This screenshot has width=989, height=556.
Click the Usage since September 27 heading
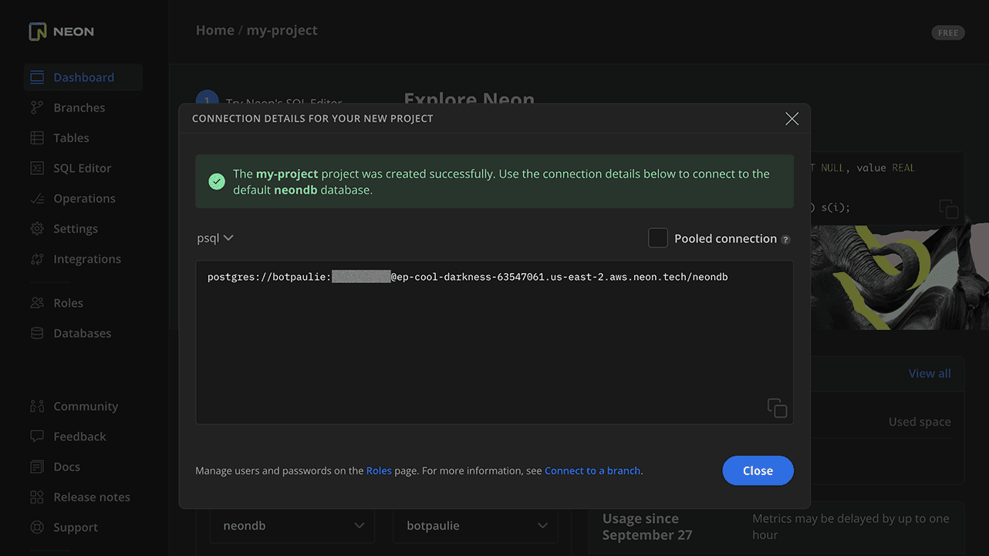tap(647, 527)
